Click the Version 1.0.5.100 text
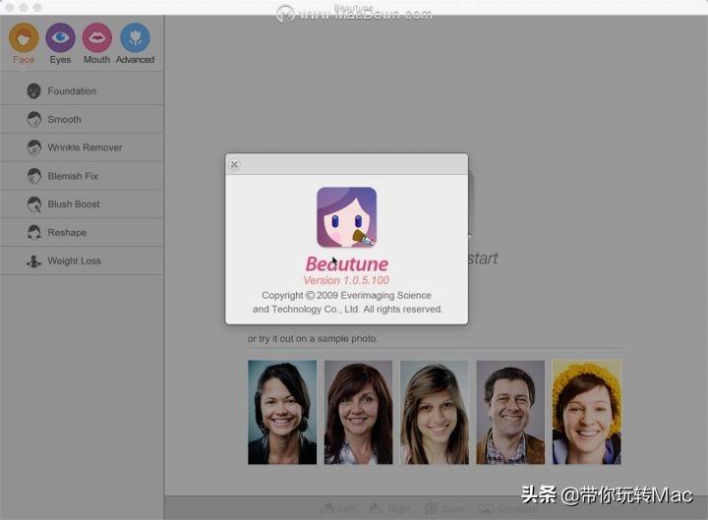Image resolution: width=708 pixels, height=520 pixels. coord(346,280)
